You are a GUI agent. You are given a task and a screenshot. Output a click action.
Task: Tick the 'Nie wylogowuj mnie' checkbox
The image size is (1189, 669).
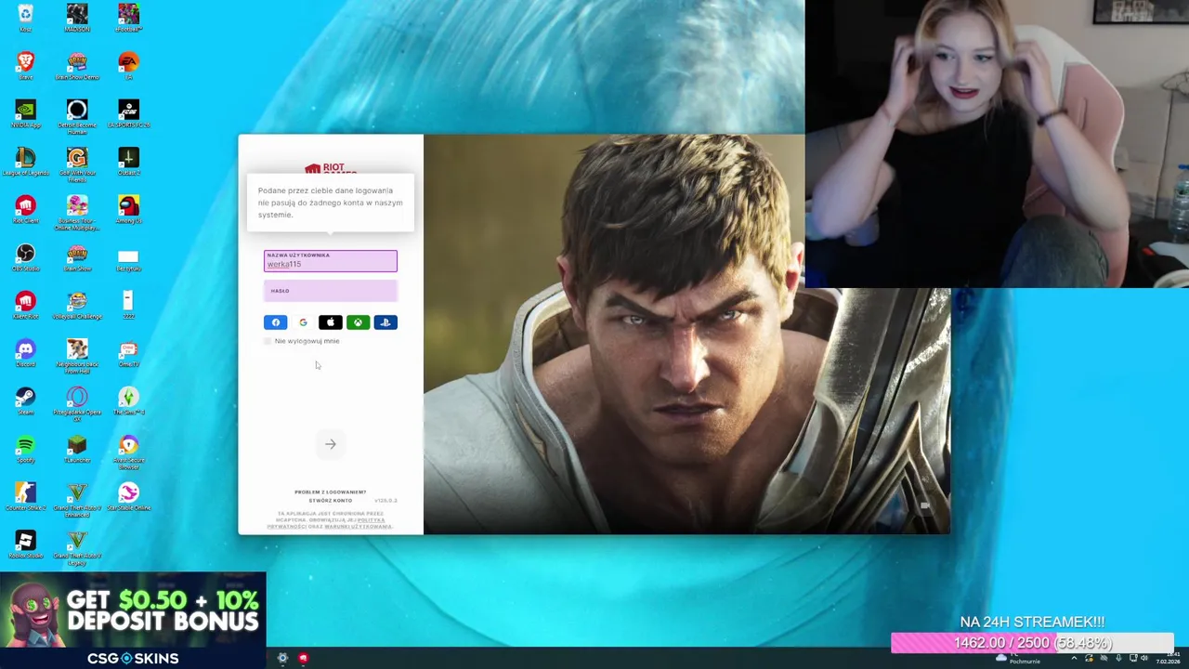[x=268, y=341]
